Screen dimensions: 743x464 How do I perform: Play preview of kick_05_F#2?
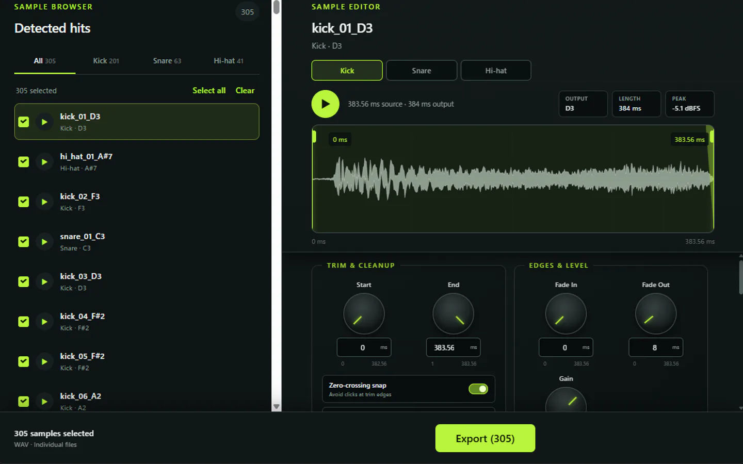(x=44, y=362)
